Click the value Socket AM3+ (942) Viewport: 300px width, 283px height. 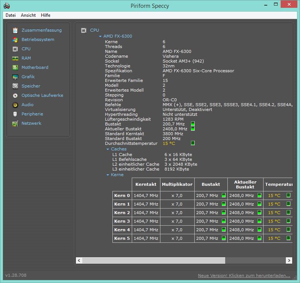(x=183, y=61)
